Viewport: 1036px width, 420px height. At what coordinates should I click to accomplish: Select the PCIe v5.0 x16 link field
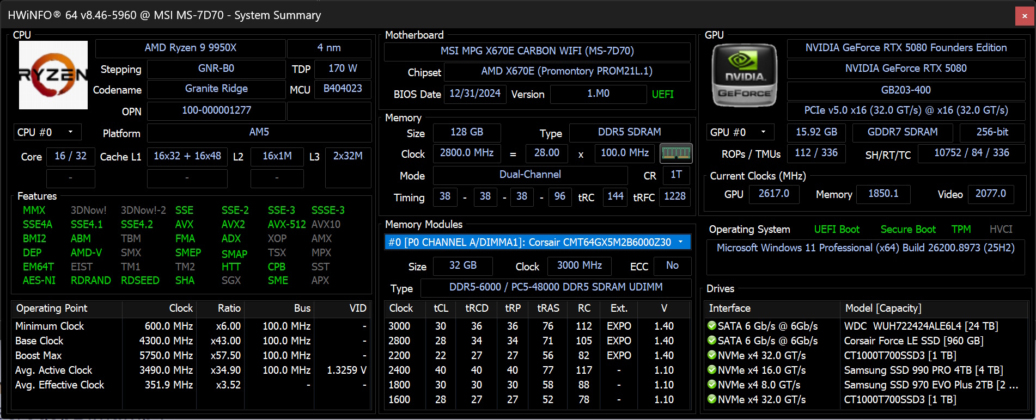click(906, 110)
